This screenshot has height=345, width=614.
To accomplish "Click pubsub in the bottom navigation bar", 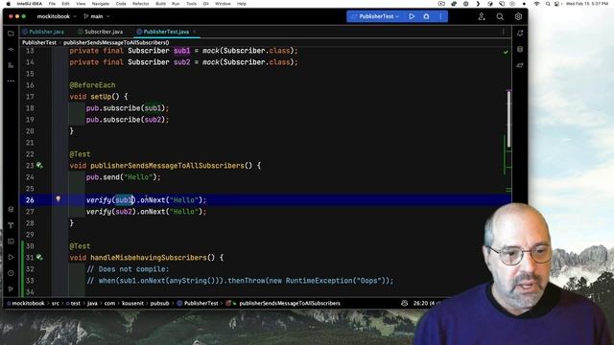I will click(x=160, y=303).
